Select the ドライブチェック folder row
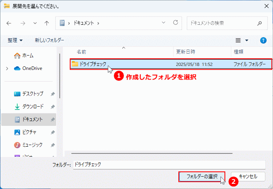Screen dimensions: 273x189 coord(171,64)
